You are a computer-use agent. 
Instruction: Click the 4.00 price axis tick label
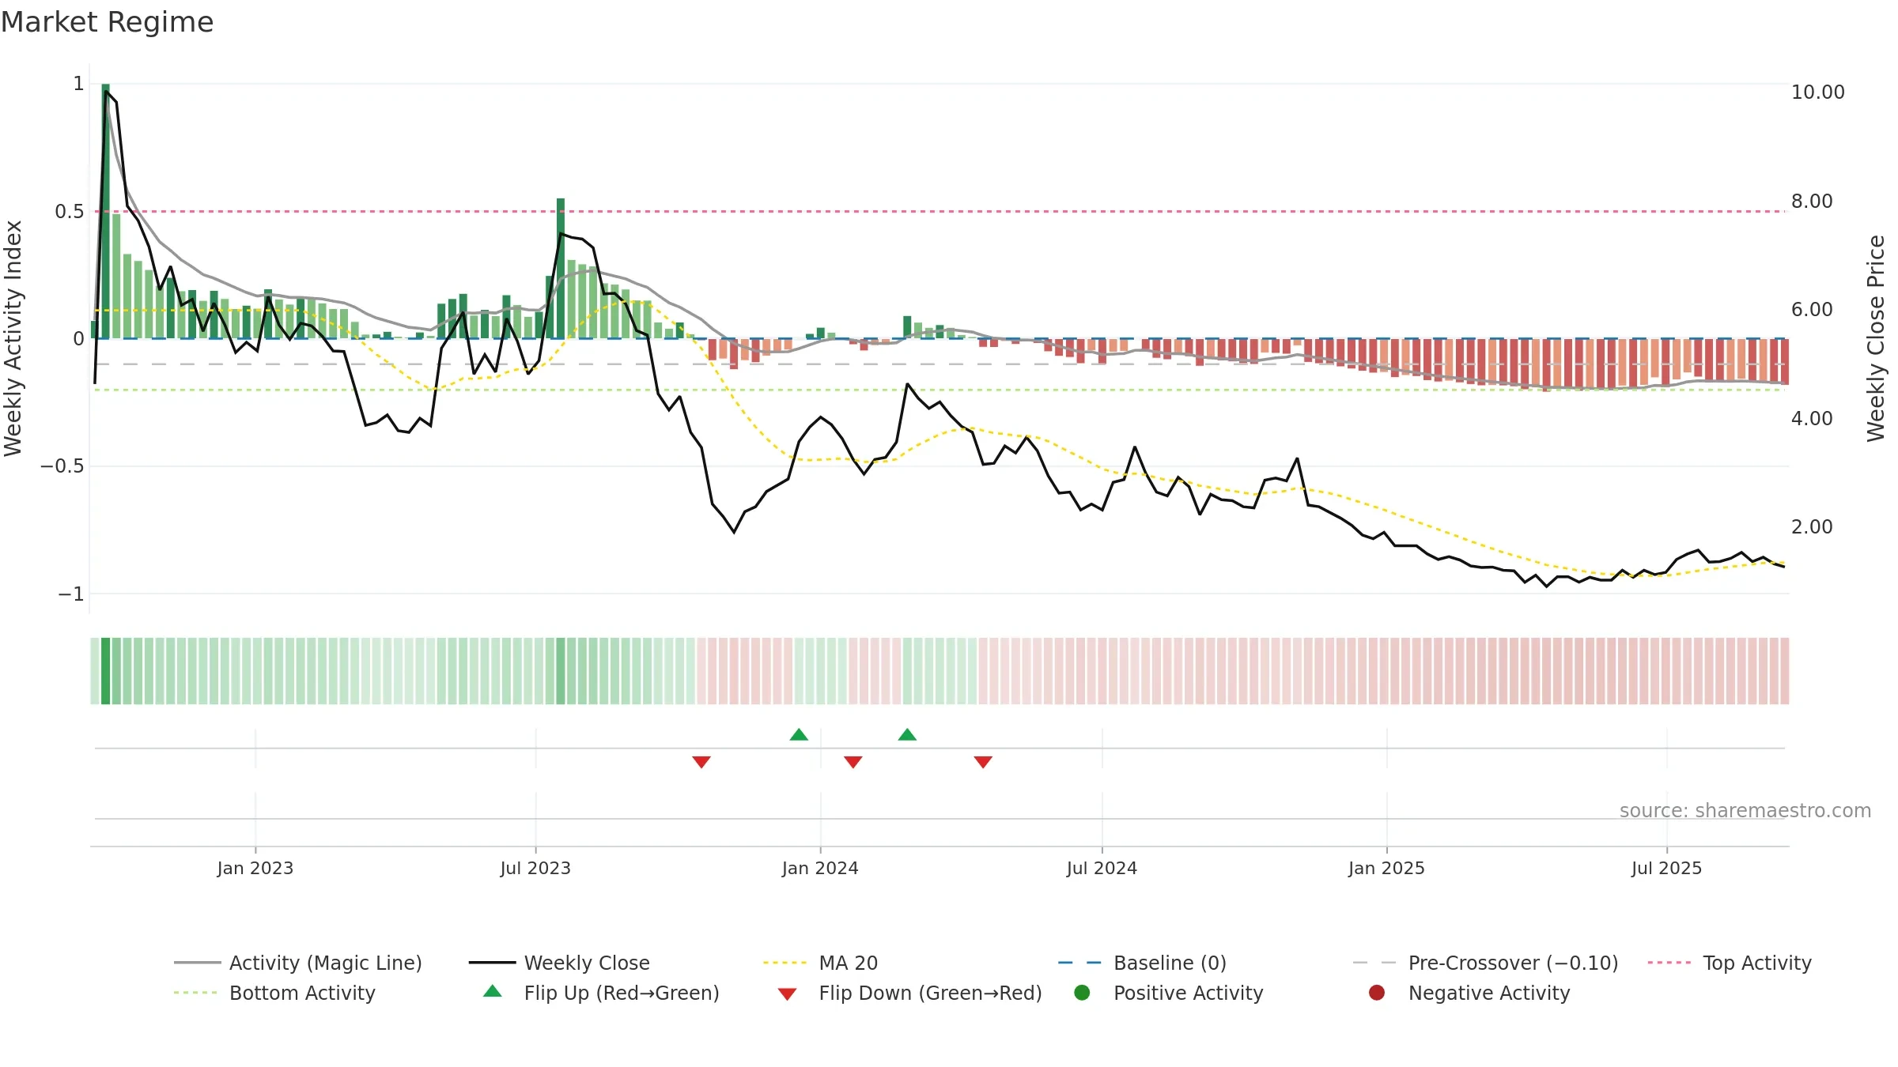pyautogui.click(x=1812, y=418)
